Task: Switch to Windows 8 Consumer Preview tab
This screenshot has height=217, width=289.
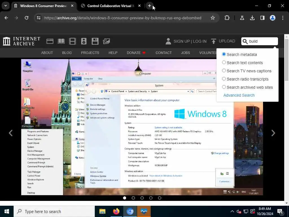Action: [44, 6]
